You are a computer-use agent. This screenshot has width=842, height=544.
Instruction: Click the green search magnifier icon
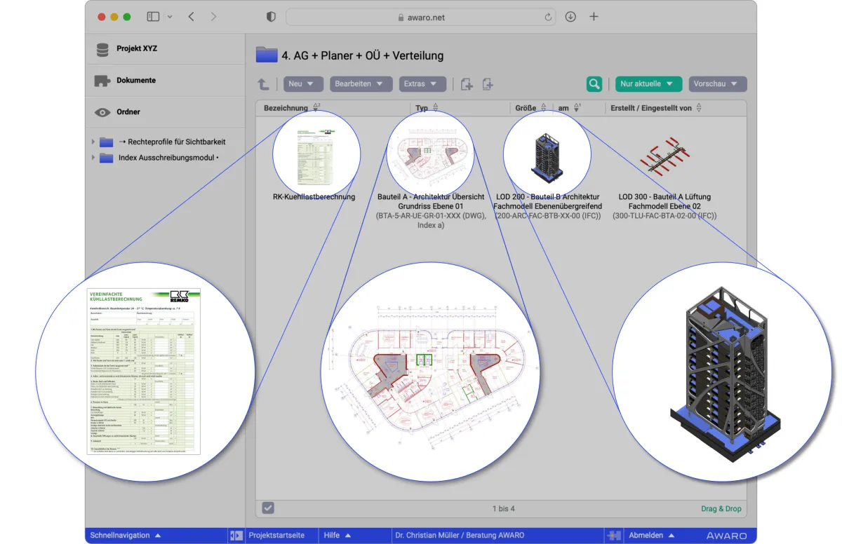(594, 84)
